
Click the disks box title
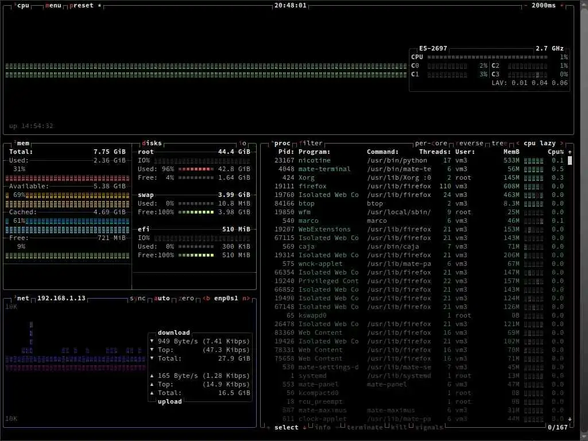coord(152,143)
